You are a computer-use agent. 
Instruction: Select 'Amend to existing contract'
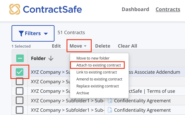(x=99, y=79)
